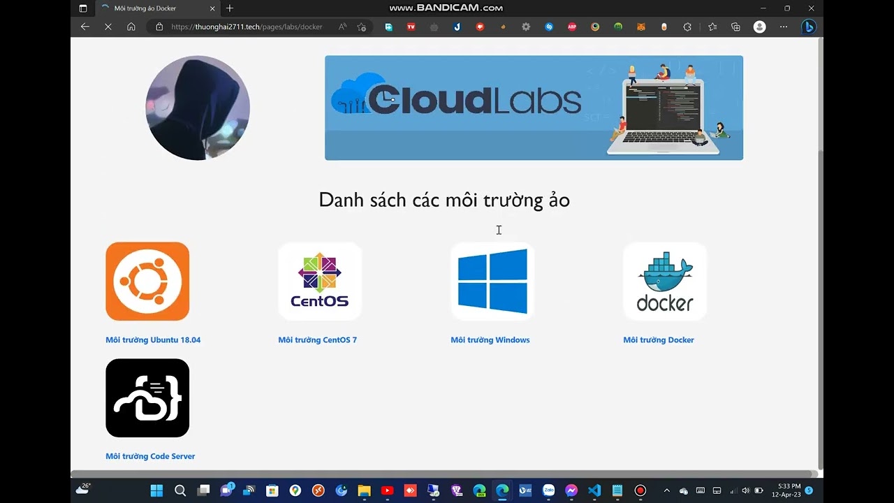Open Task View on the taskbar
The image size is (894, 503).
click(x=203, y=490)
